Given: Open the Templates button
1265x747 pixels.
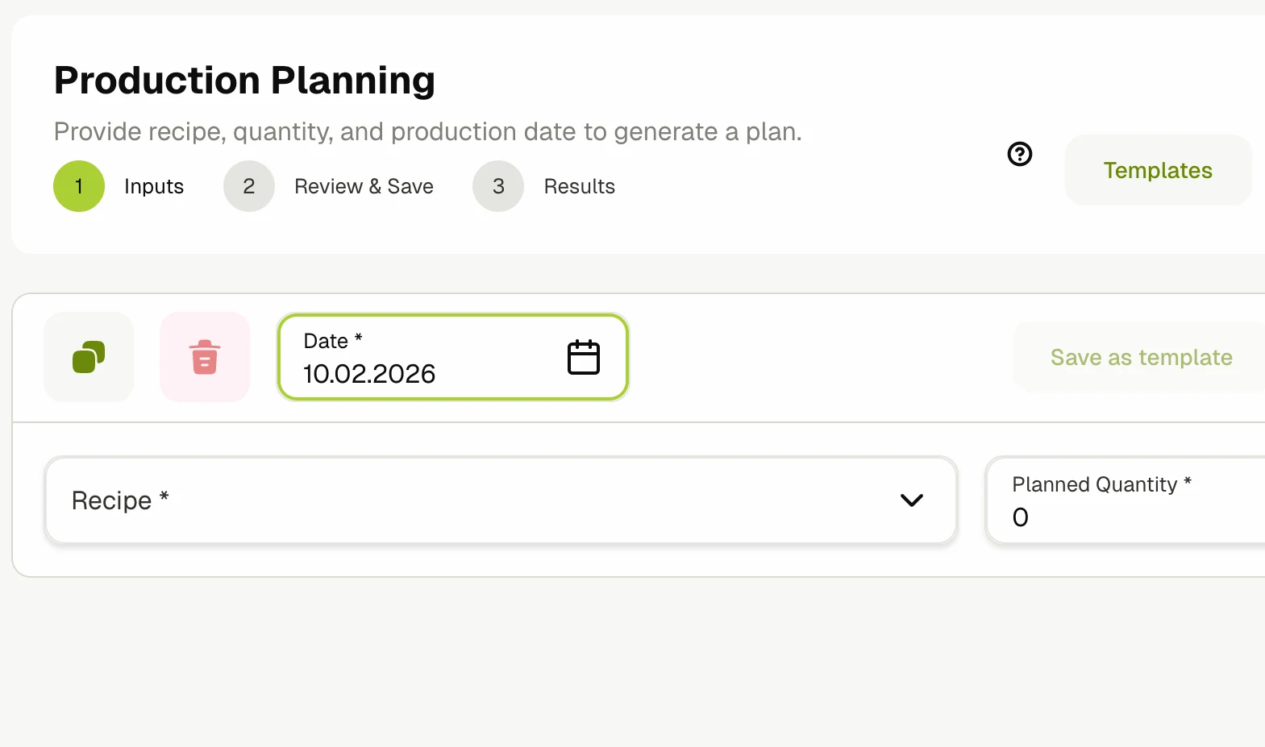Looking at the screenshot, I should 1158,170.
